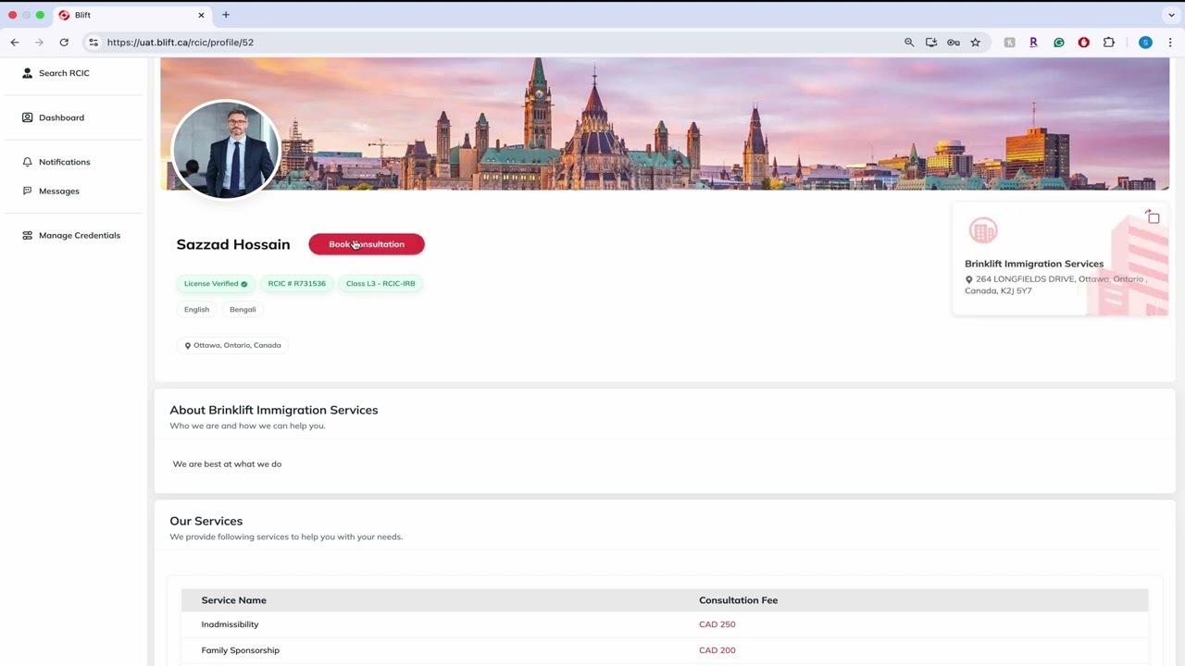Click the About Brinklift Immigration Services heading

(x=274, y=410)
